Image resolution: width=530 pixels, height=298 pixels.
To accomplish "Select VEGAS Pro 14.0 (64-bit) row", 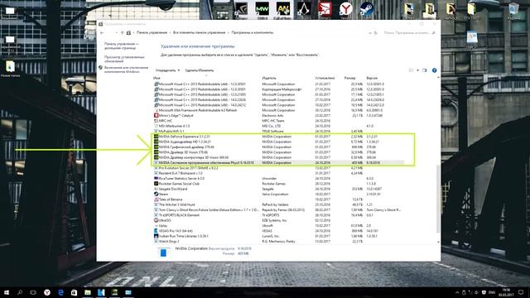I will coord(279,231).
